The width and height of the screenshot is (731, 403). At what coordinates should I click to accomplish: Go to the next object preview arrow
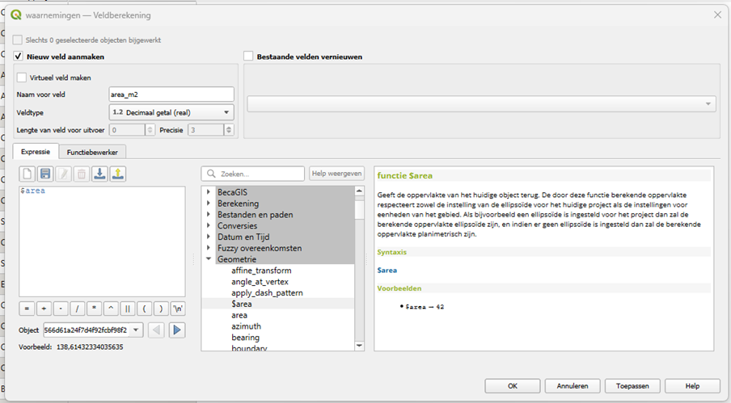177,330
